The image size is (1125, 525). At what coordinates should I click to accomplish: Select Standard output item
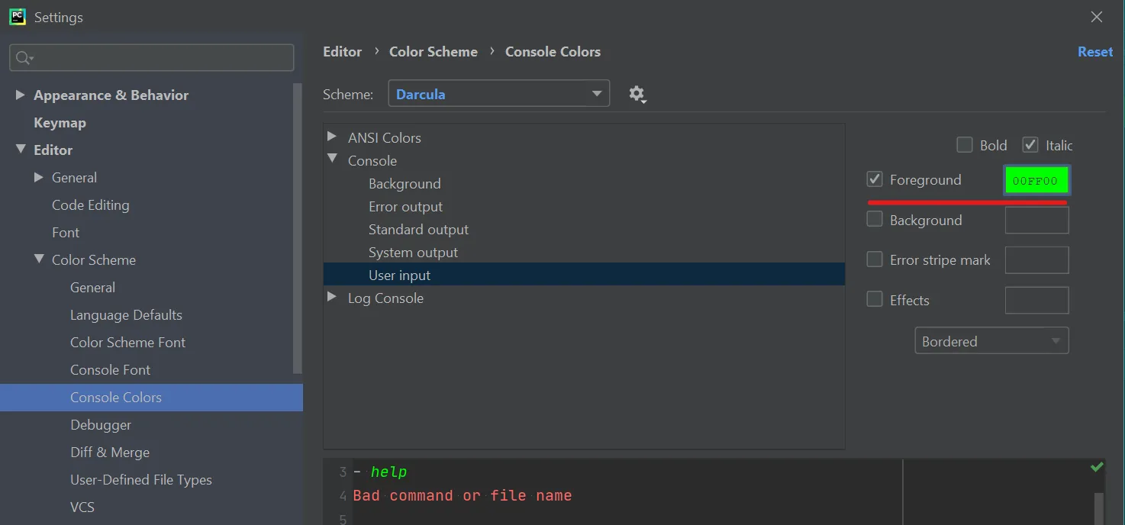coord(418,229)
